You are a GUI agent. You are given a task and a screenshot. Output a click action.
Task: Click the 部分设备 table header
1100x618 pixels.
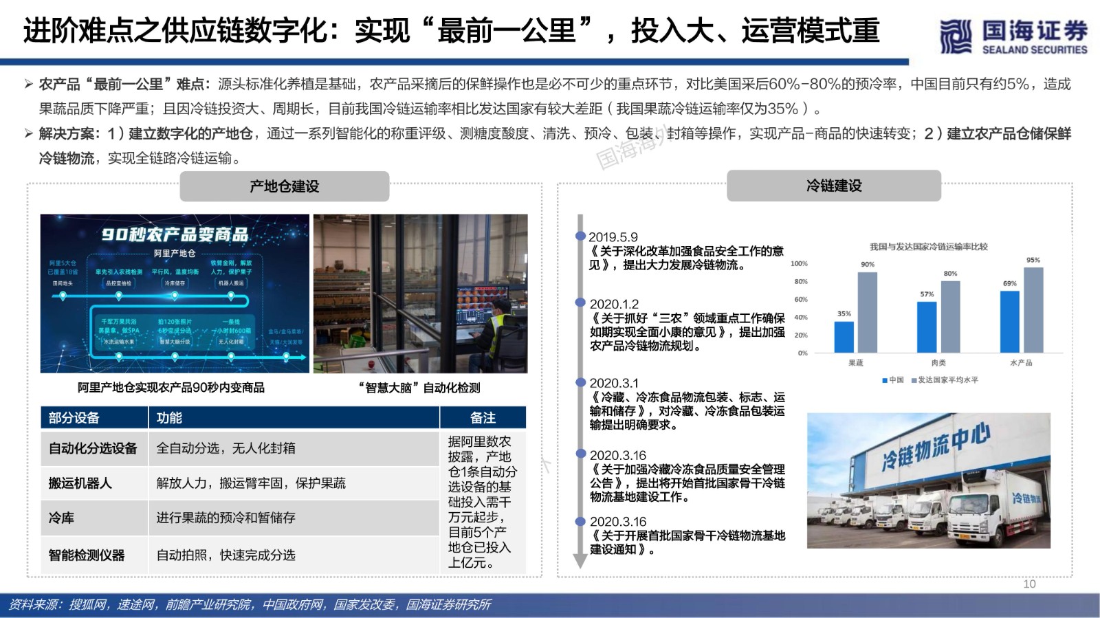94,417
